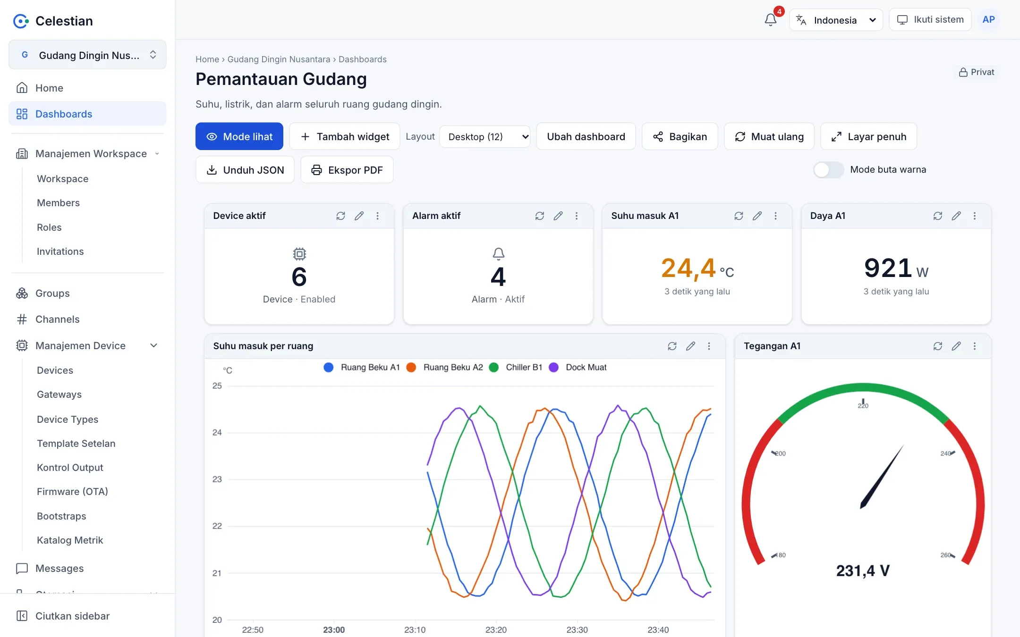Viewport: 1020px width, 637px height.
Task: Open the Indonesia language dropdown
Action: click(x=836, y=20)
